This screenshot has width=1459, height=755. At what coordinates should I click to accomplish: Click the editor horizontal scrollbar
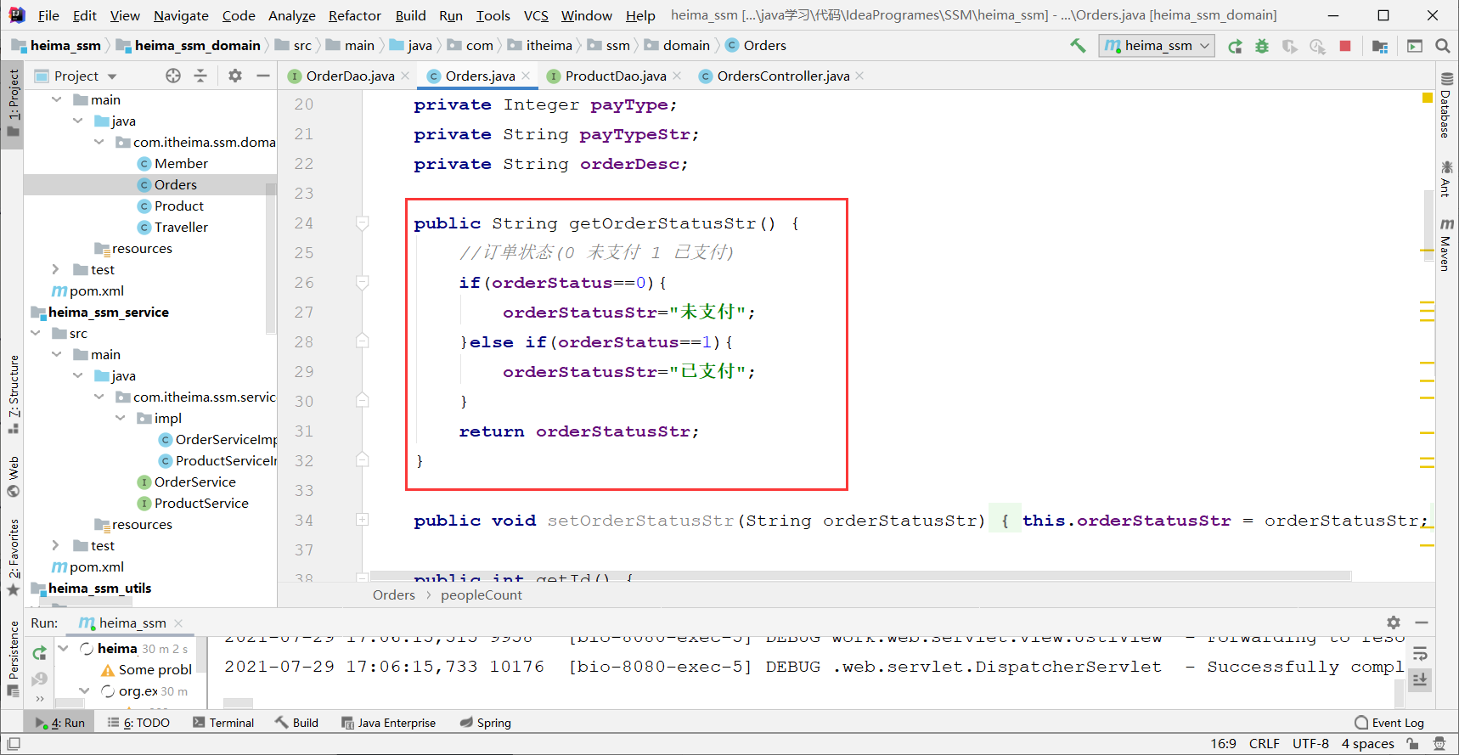click(x=860, y=576)
